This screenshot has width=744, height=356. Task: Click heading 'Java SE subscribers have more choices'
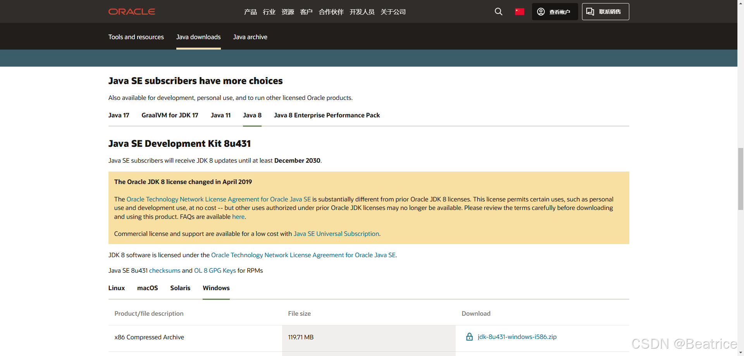tap(195, 81)
